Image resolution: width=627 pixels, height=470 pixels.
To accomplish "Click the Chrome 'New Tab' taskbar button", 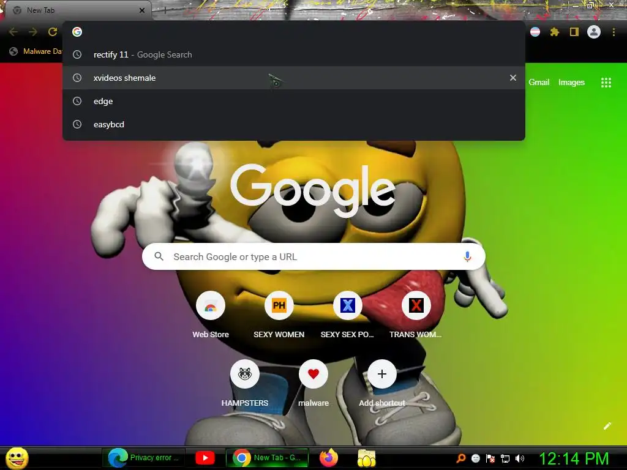I will [x=268, y=458].
